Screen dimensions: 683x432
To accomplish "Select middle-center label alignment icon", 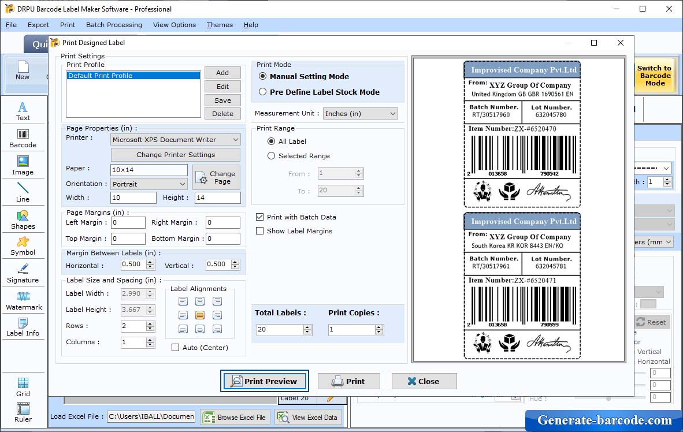I will pyautogui.click(x=200, y=315).
